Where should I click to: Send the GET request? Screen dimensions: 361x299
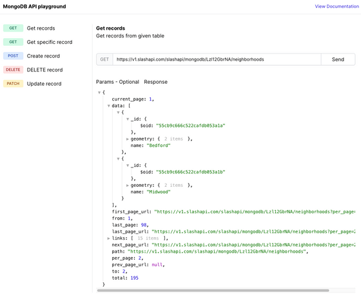[338, 59]
